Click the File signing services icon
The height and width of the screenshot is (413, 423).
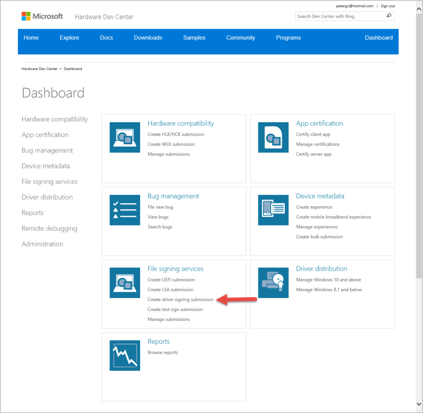point(125,283)
